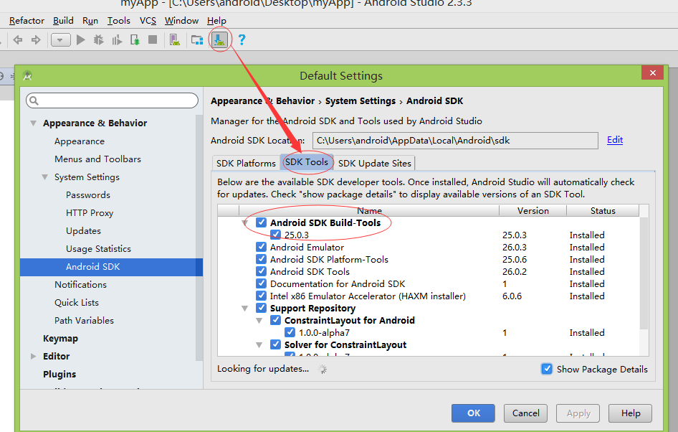
Task: Open the AVD Manager icon
Action: [174, 39]
